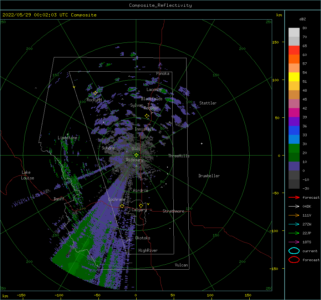Click the green swatch between 30 and 20 dBZ

tap(294, 148)
